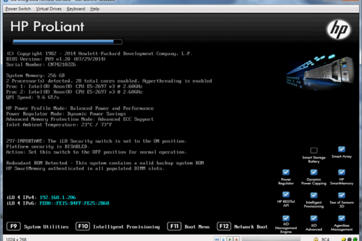The height and width of the screenshot is (241, 362).
Task: Click the Intelligent Provisioning checkbox
Action: (x=314, y=195)
